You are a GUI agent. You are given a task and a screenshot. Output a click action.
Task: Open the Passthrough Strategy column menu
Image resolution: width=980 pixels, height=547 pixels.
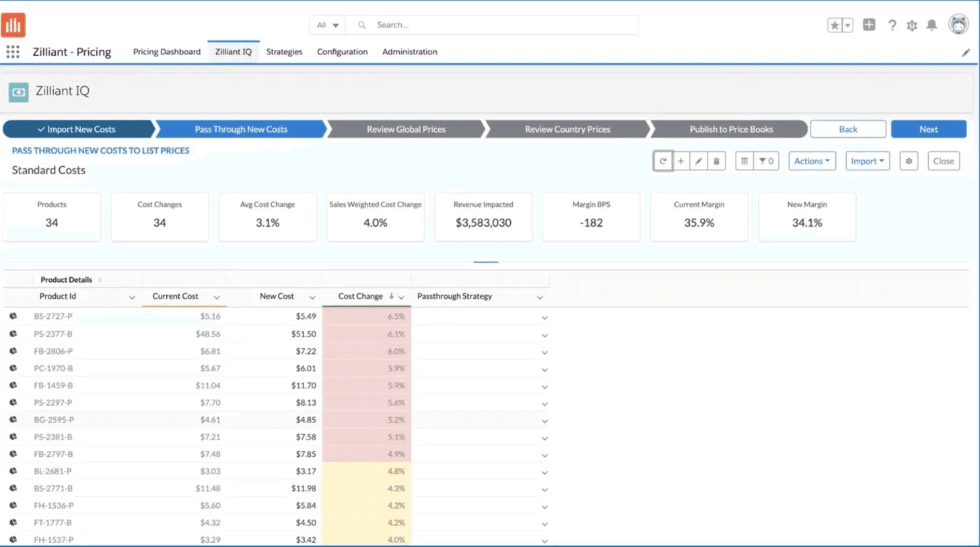540,297
